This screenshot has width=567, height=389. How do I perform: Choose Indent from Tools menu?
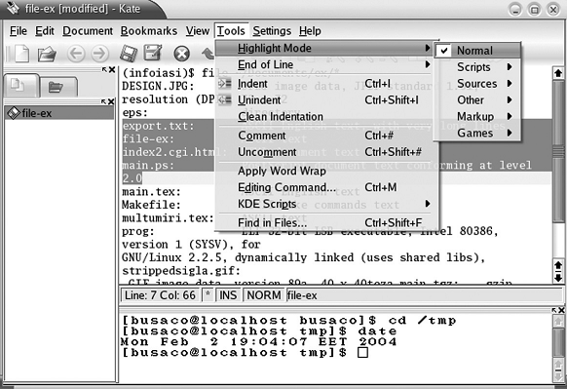pos(324,84)
